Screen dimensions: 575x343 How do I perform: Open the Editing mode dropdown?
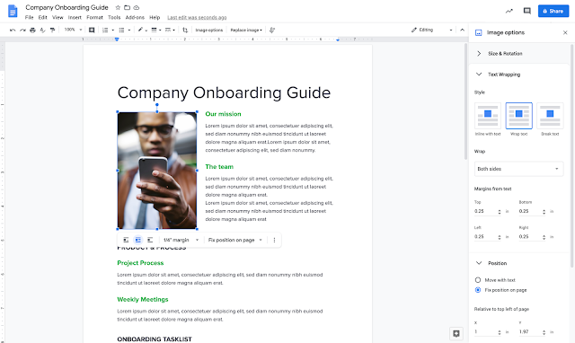coord(431,30)
